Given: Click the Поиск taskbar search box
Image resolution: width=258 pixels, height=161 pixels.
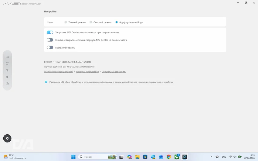Looking at the screenshot, I should click(x=97, y=157).
